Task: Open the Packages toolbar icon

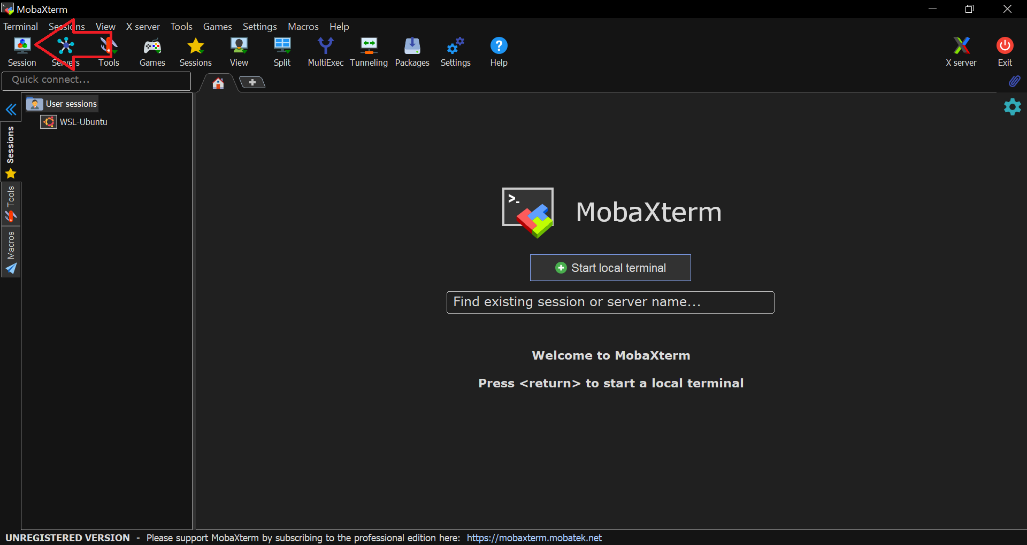Action: (x=412, y=52)
